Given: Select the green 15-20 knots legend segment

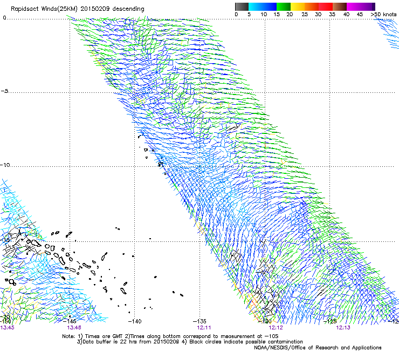Looking at the screenshot, I should (x=284, y=6).
